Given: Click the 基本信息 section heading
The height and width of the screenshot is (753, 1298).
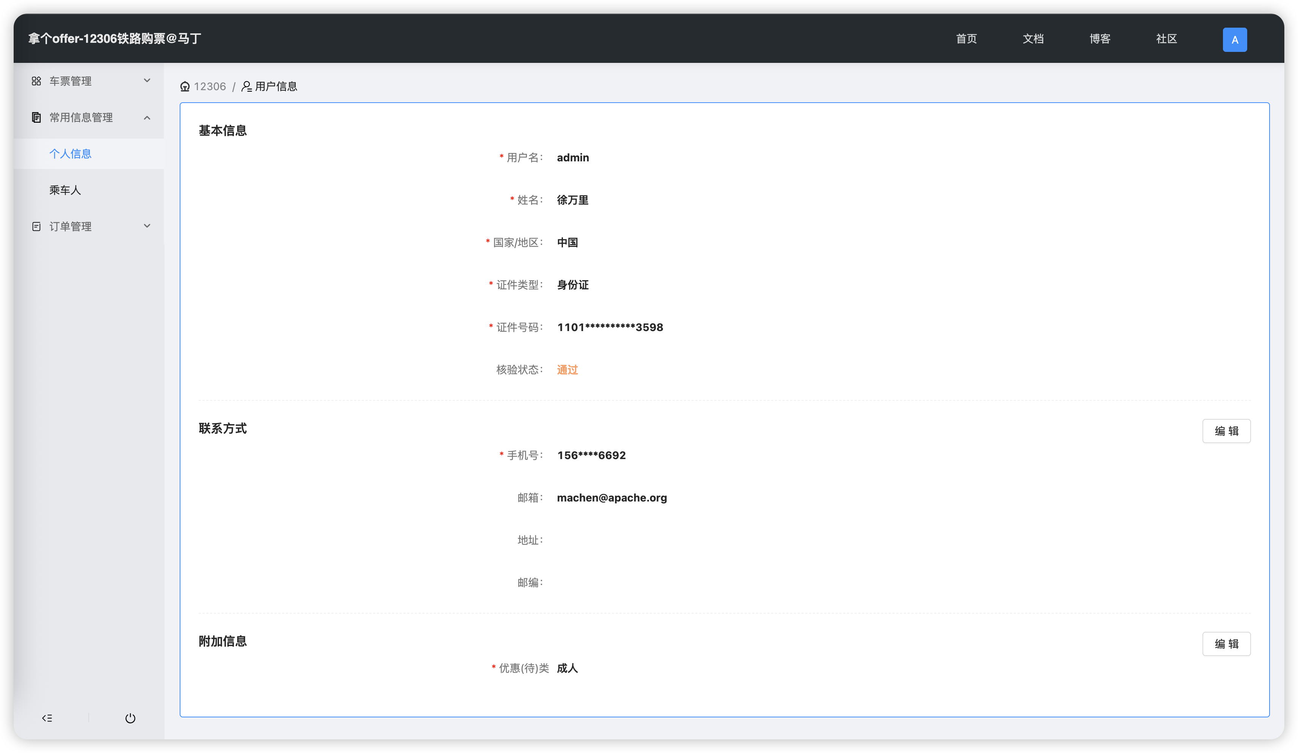Looking at the screenshot, I should coord(223,131).
